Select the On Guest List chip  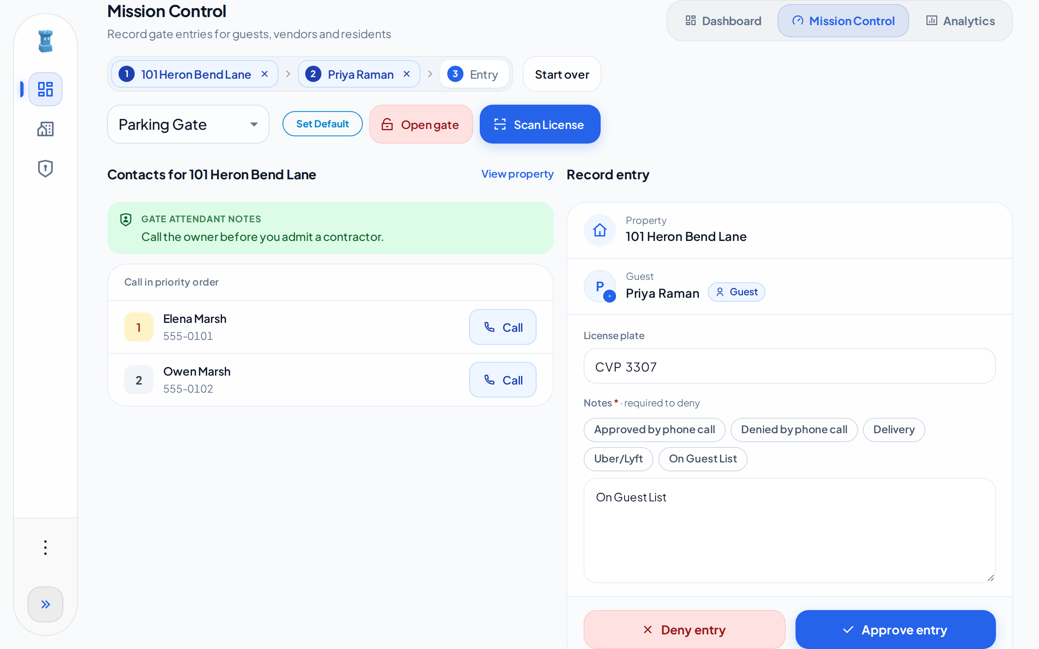pyautogui.click(x=703, y=459)
